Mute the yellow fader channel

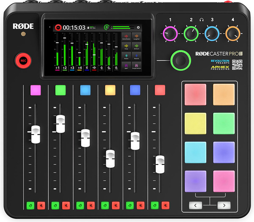[116, 206]
